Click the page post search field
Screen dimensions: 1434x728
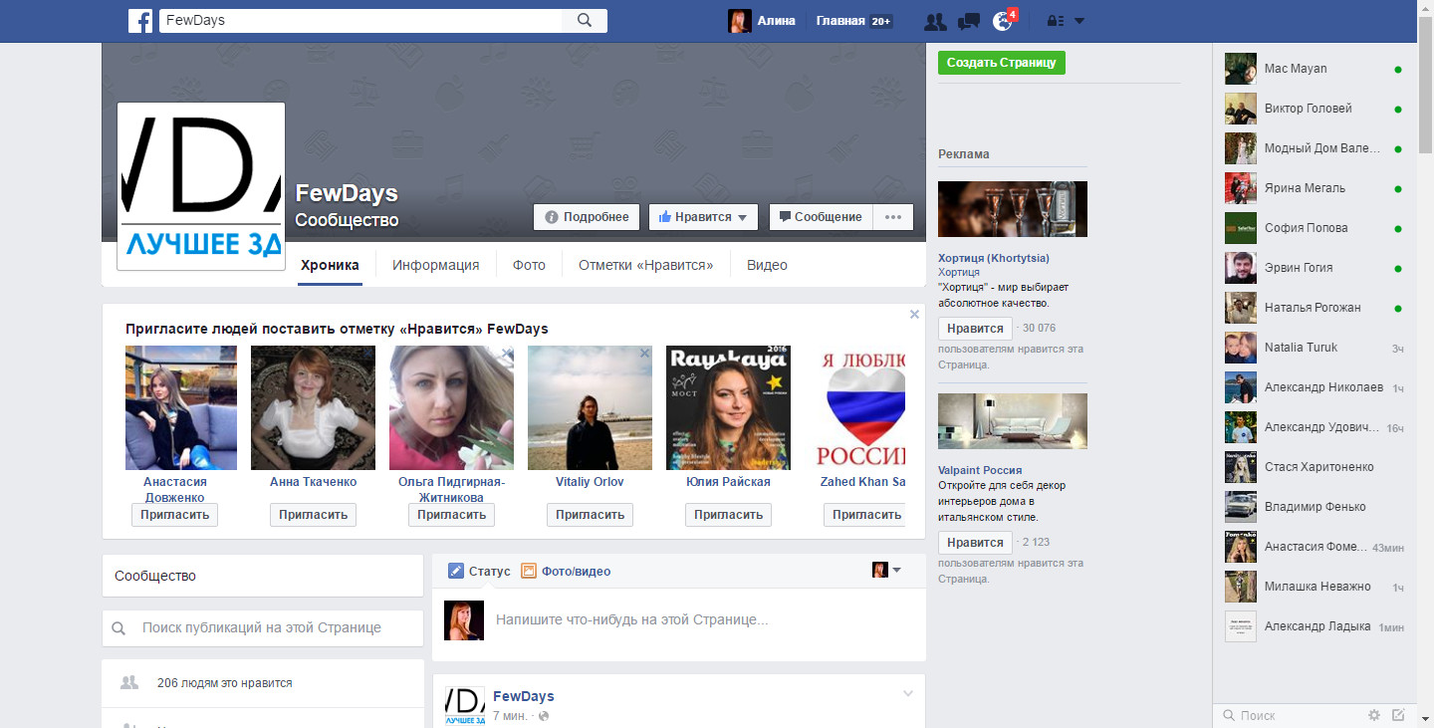[x=263, y=628]
